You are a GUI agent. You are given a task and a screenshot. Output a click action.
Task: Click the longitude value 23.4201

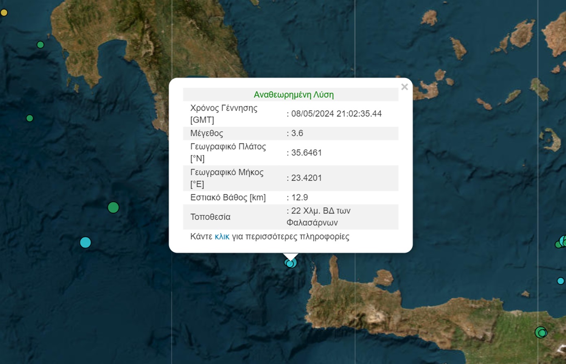click(x=306, y=178)
